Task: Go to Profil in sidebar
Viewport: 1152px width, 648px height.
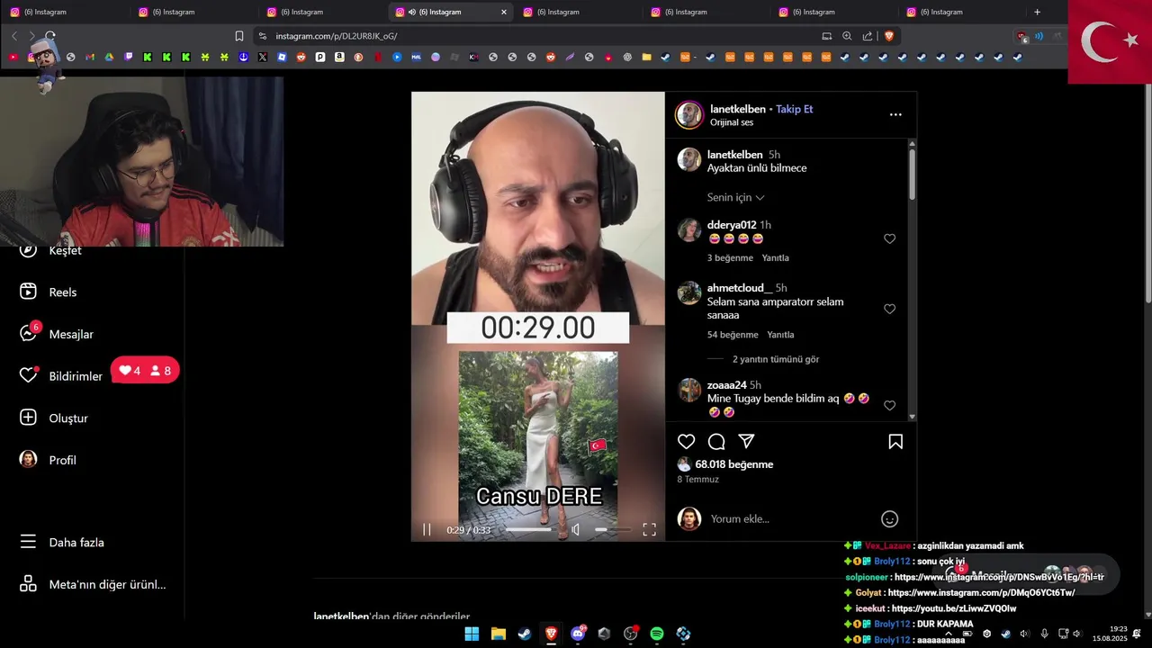Action: click(x=49, y=460)
